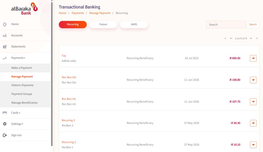This screenshot has height=152, width=263.
Task: Click the Home house icon in sidebar
Action: click(x=5, y=24)
